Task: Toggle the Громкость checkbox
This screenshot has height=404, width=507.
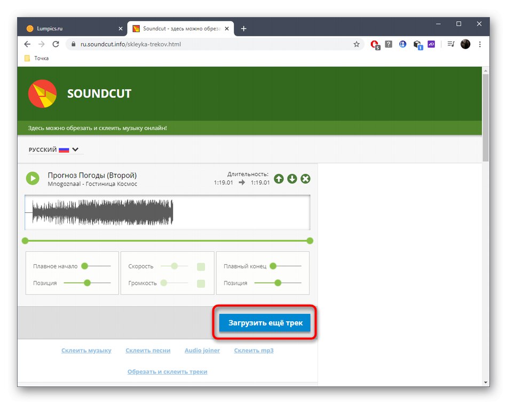Action: tap(201, 283)
